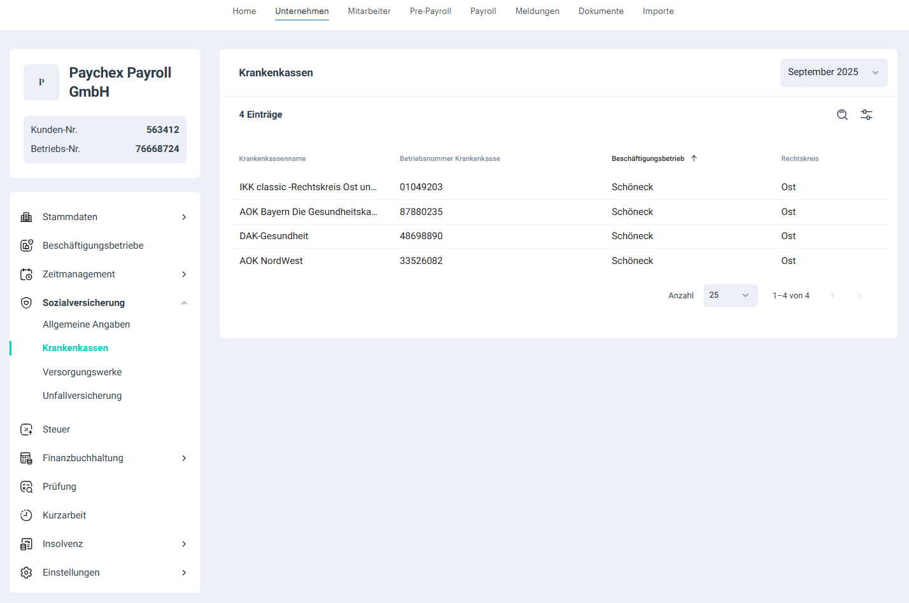Click the Einstellungen gear icon
This screenshot has width=909, height=603.
26,572
